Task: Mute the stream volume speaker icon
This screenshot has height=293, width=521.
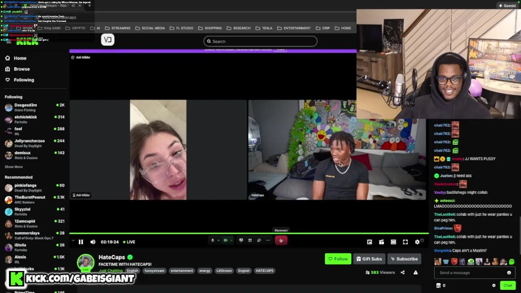Action: [93, 242]
